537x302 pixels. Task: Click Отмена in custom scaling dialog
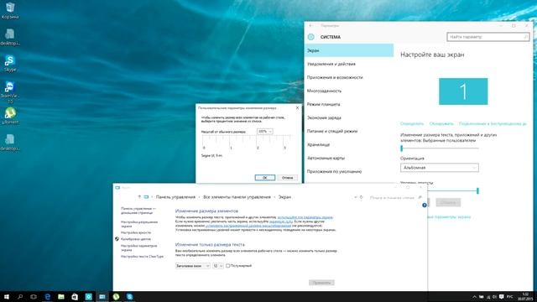coord(287,178)
